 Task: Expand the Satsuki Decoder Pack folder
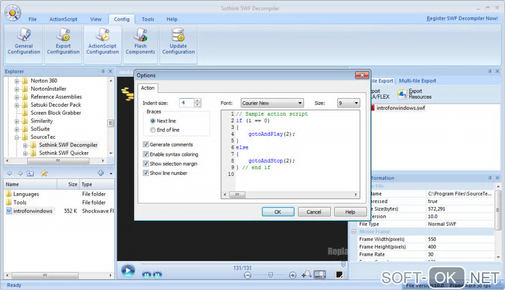17,105
